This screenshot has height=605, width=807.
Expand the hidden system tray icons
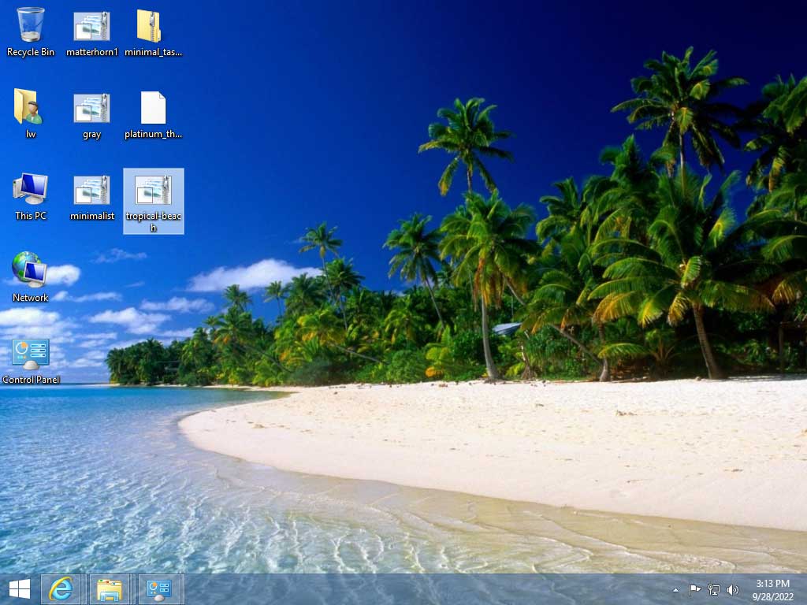(675, 589)
